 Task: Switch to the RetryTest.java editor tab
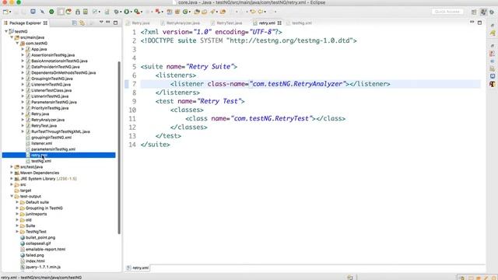pos(226,23)
